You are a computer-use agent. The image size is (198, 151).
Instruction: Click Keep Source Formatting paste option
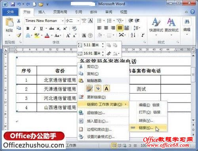click(x=89, y=88)
